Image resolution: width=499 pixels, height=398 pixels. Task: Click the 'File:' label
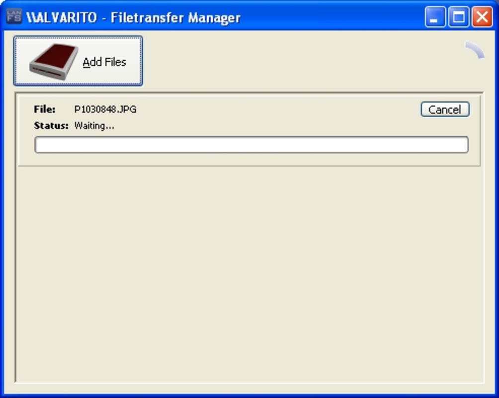pyautogui.click(x=45, y=109)
